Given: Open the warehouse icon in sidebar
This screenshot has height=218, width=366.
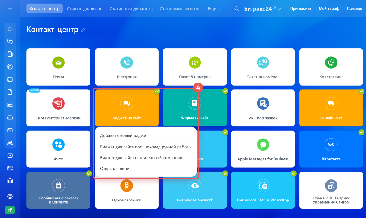Looking at the screenshot, I should click(10, 181).
